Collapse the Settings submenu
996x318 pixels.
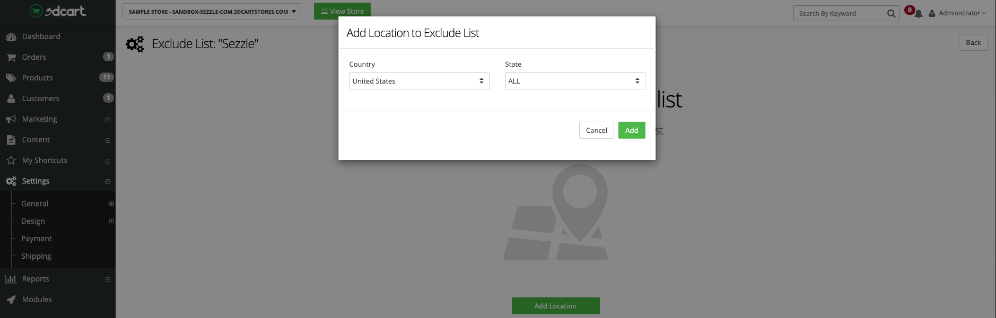click(108, 182)
